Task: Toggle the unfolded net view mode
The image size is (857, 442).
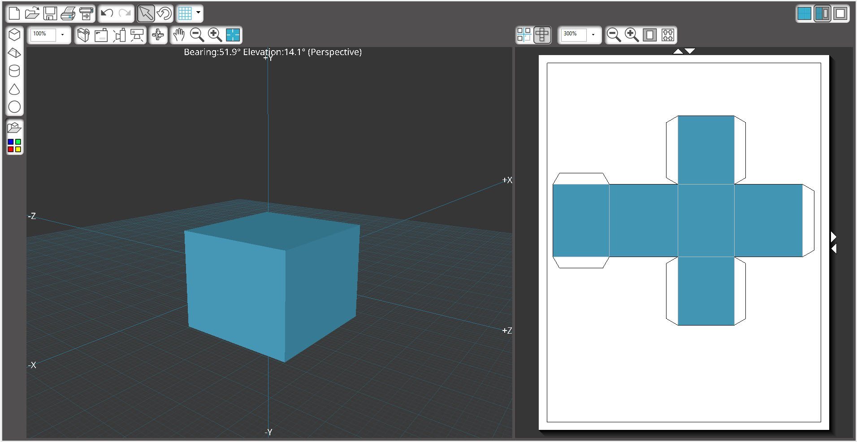Action: 542,35
